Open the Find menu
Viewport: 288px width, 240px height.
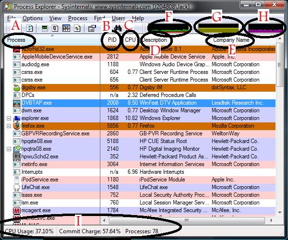point(99,18)
